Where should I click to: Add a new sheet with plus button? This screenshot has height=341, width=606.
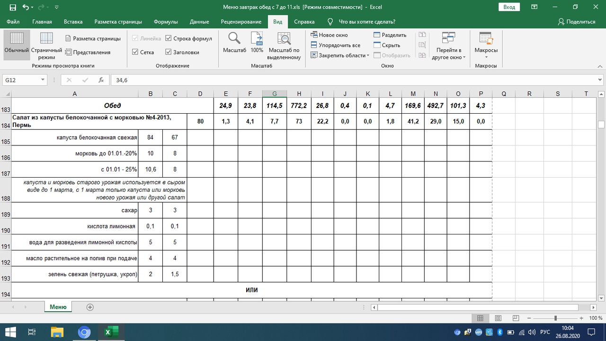coord(90,307)
